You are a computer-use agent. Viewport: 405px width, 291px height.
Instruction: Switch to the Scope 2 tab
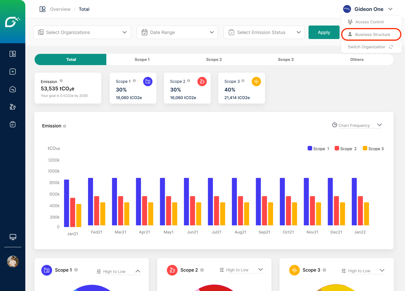(x=214, y=59)
